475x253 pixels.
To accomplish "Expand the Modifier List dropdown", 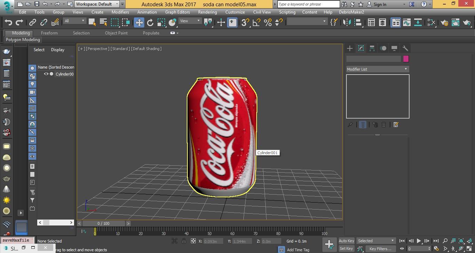I will point(378,69).
